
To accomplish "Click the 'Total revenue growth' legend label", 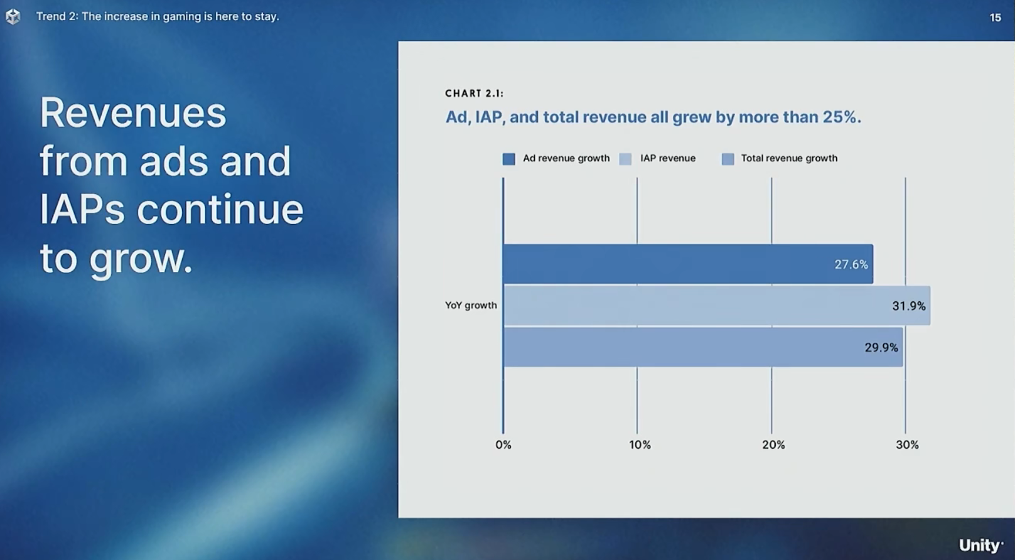I will point(789,158).
